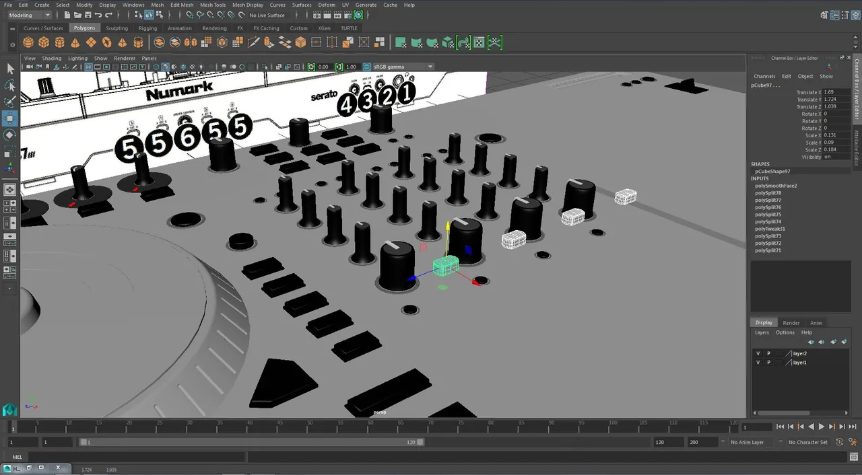Screen dimensions: 862x475
Task: Toggle layer1 visibility V box
Action: pyautogui.click(x=758, y=363)
